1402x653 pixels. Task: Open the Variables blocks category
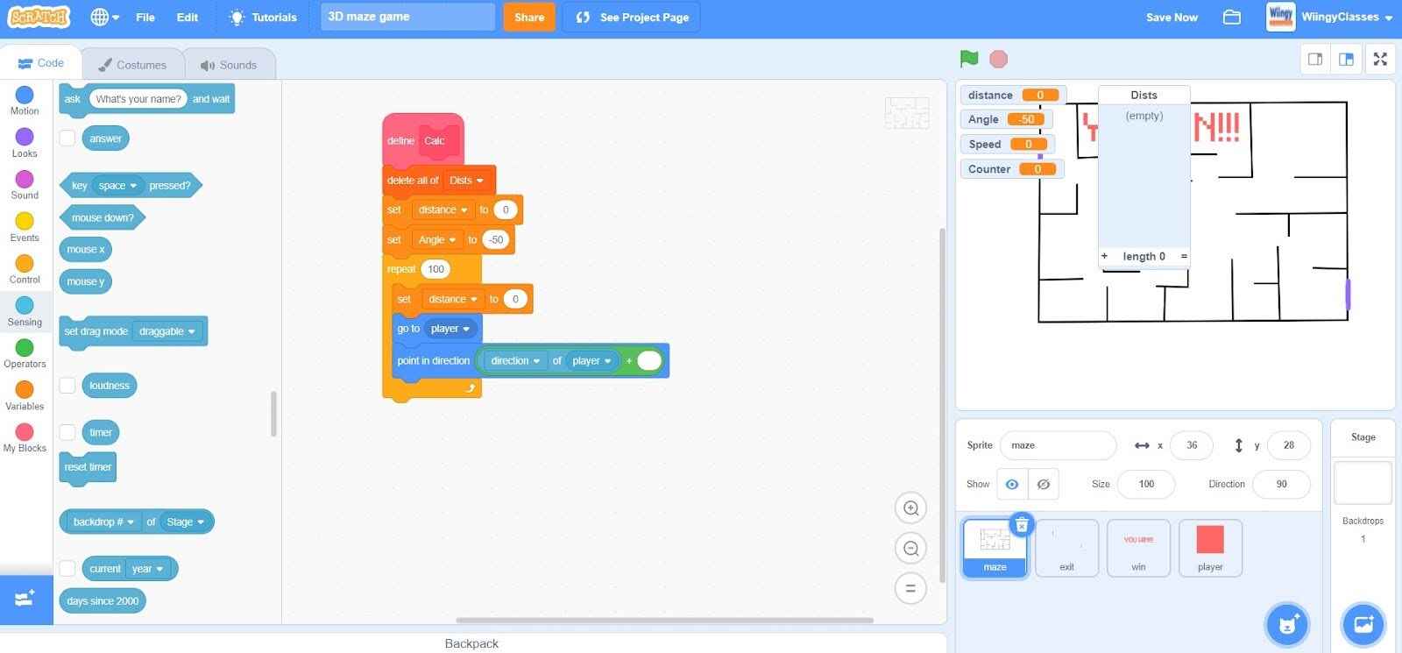pos(25,394)
